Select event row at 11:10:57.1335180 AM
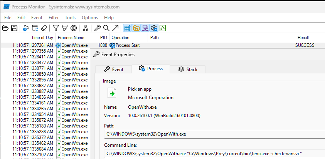 pyautogui.click(x=45, y=126)
